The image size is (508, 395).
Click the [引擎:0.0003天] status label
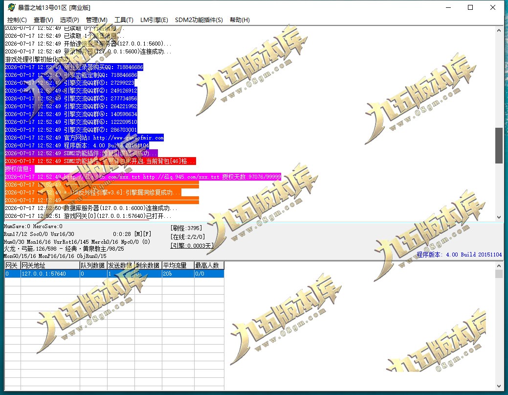[x=192, y=246]
